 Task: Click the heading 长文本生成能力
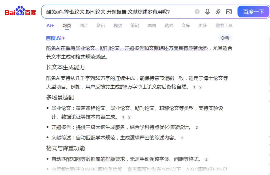[x=65, y=67]
